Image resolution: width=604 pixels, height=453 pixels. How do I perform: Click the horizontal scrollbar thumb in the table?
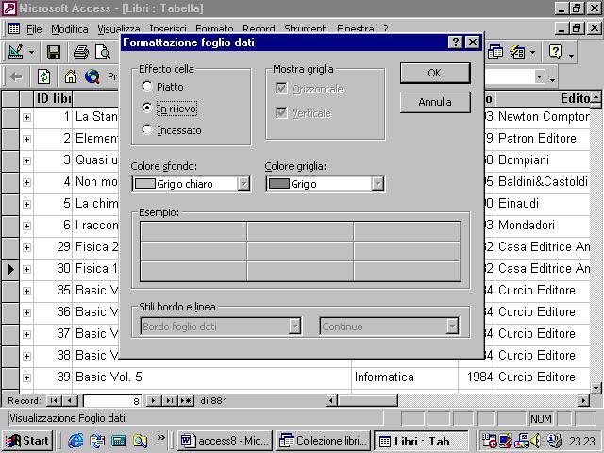(367, 400)
